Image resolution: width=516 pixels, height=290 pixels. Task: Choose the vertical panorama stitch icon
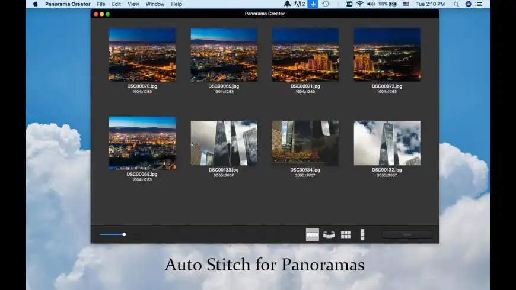click(x=362, y=234)
